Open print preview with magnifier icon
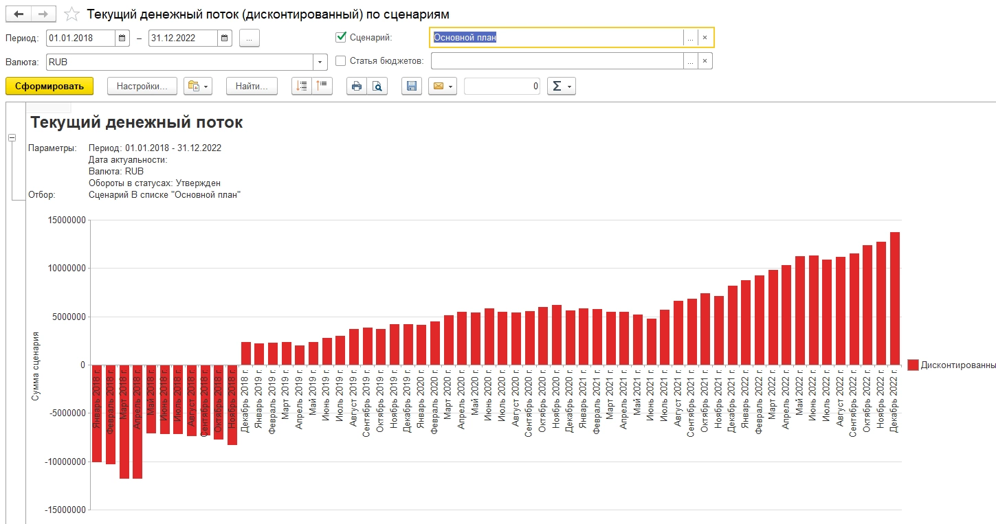 (x=377, y=87)
